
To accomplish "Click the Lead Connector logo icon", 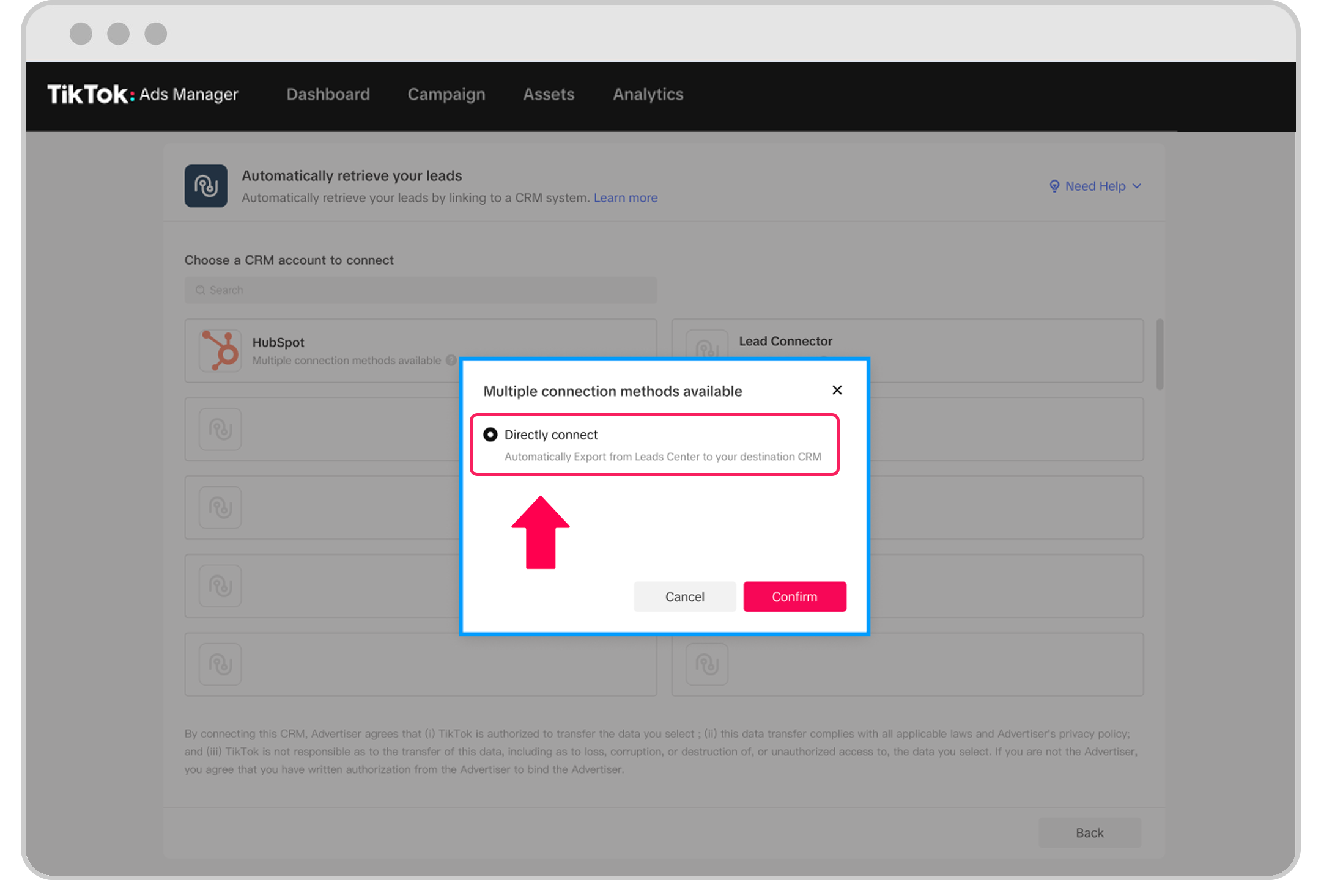I will tap(707, 345).
